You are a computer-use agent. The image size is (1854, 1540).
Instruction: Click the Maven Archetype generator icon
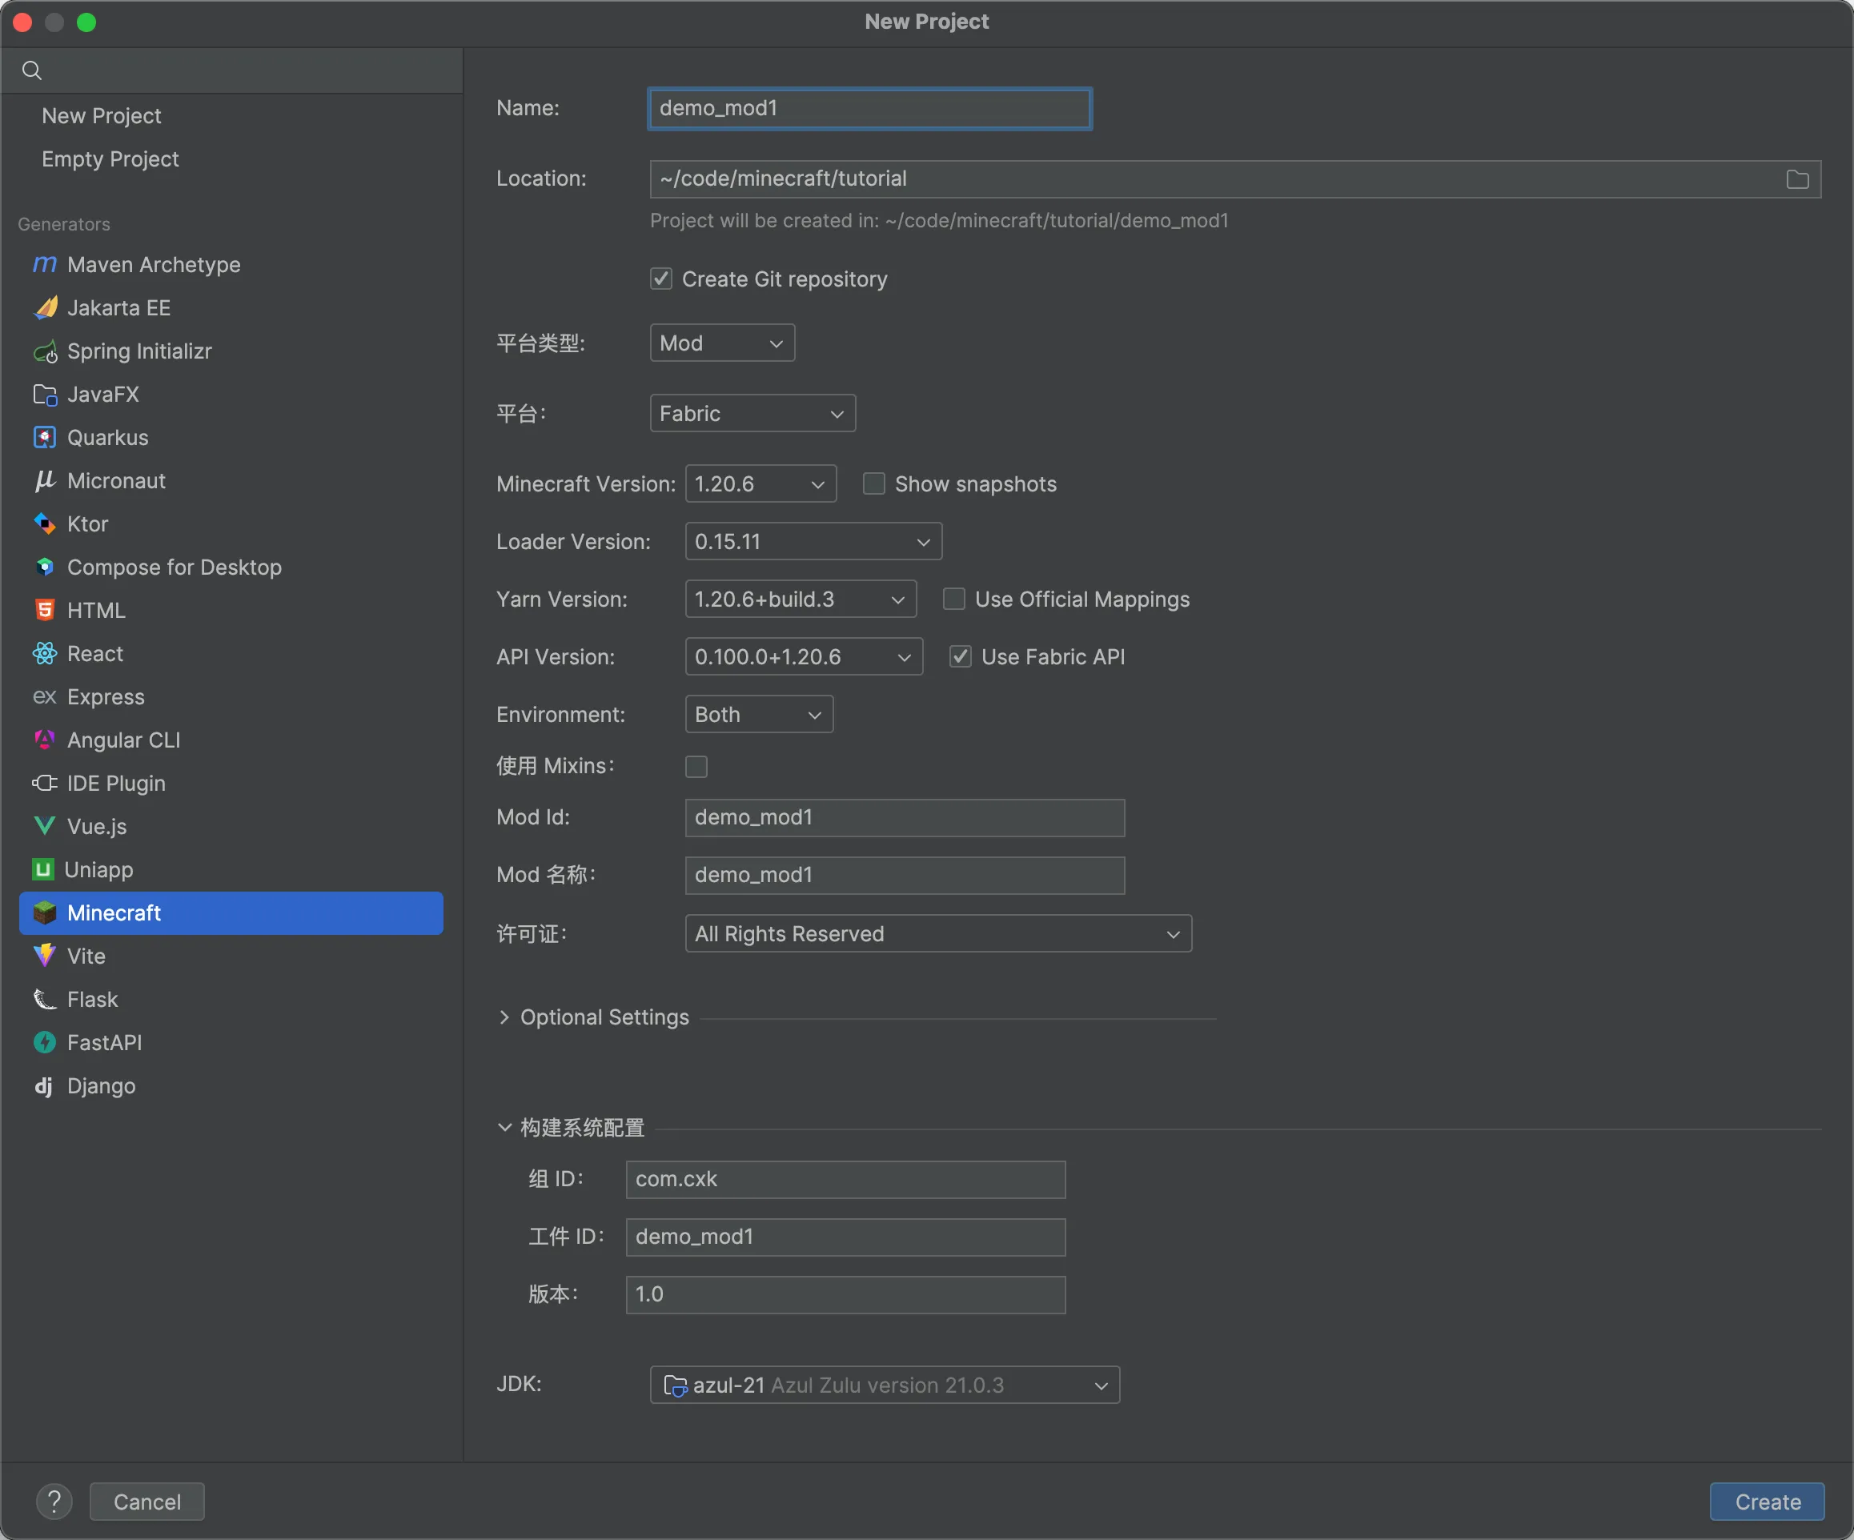44,265
